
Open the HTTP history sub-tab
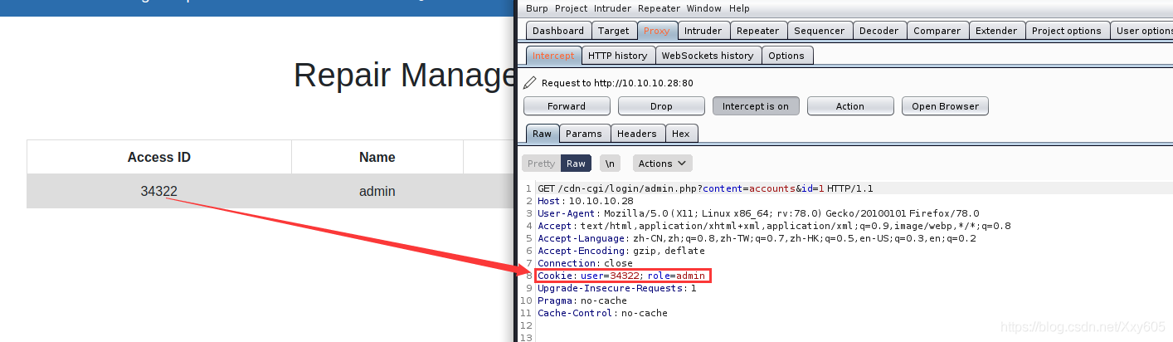coord(617,56)
